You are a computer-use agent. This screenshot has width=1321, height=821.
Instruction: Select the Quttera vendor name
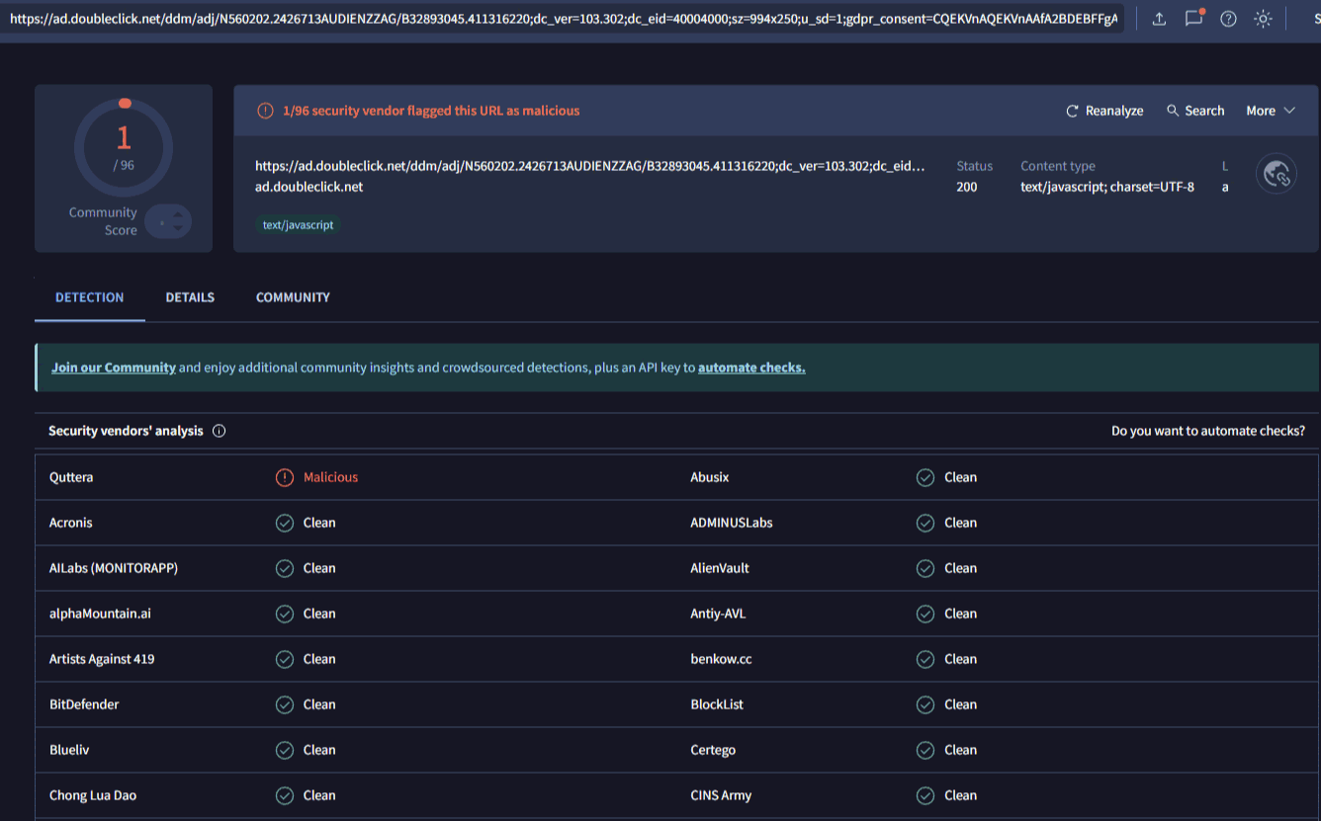[x=71, y=477]
